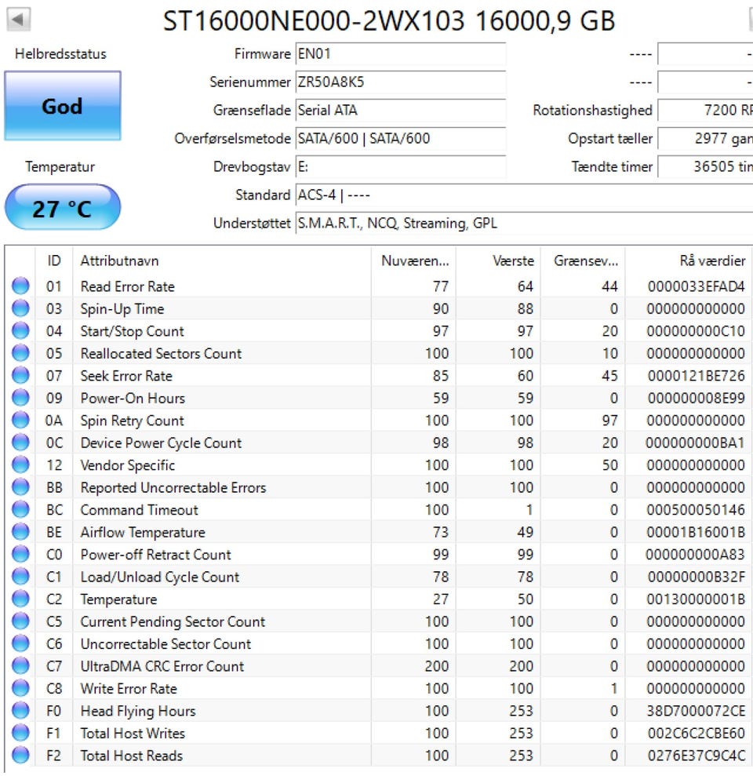Click the Grænseflade Serial ATA field
This screenshot has height=776, width=753.
click(400, 111)
